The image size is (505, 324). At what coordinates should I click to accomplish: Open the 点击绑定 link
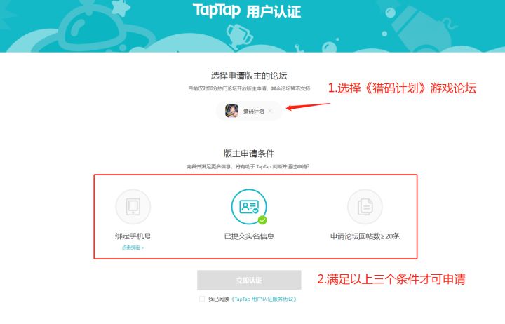pyautogui.click(x=133, y=248)
